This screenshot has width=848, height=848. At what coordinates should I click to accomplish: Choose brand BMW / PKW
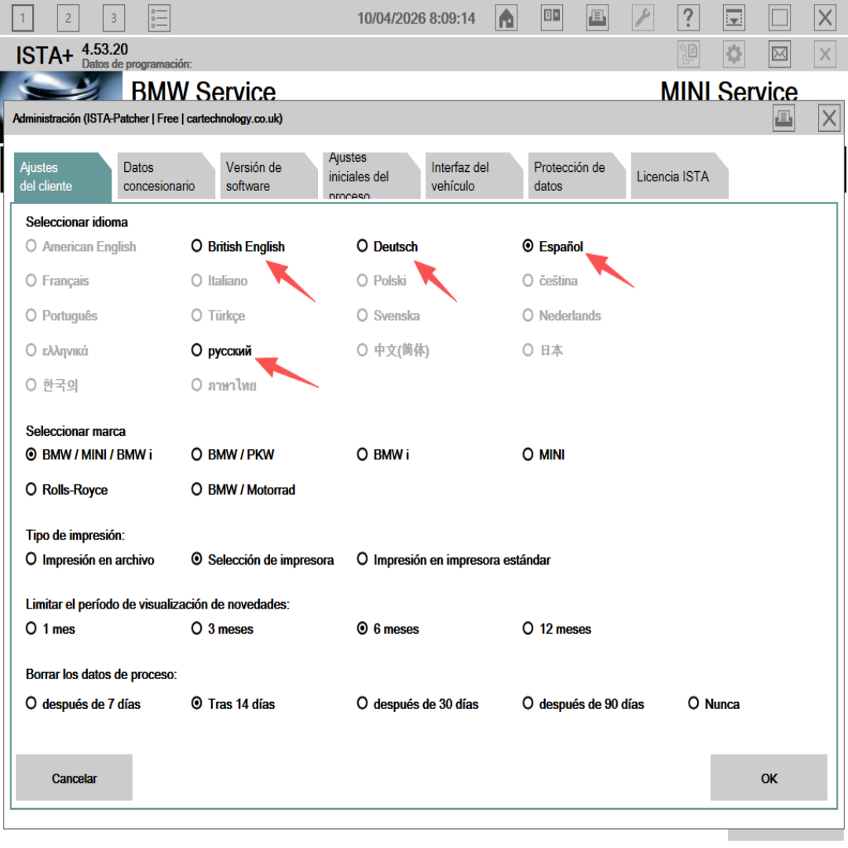(232, 455)
